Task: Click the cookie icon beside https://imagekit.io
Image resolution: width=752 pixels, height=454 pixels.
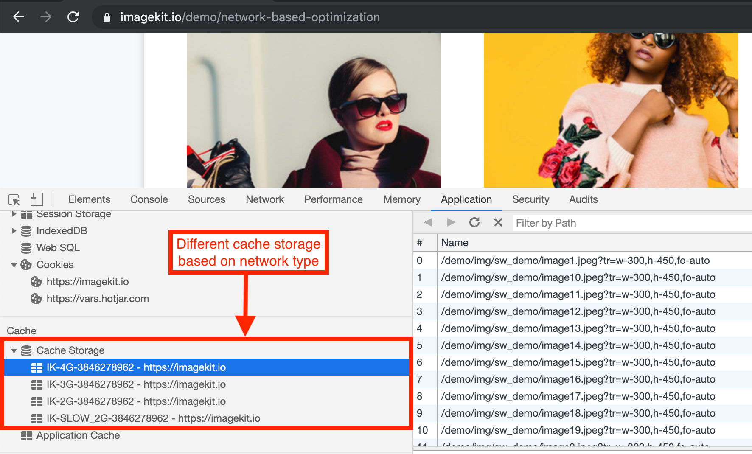Action: 36,282
